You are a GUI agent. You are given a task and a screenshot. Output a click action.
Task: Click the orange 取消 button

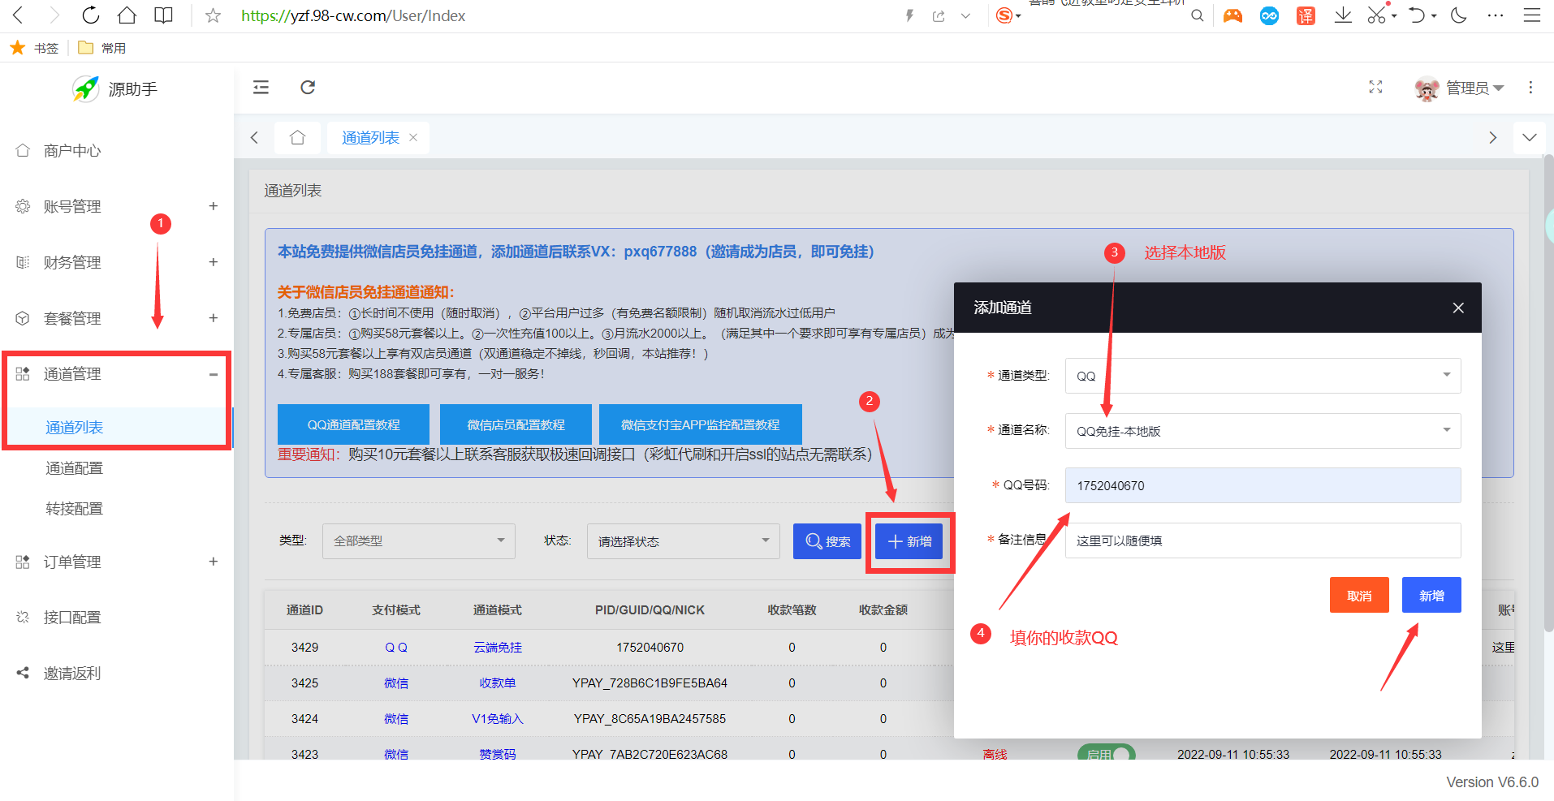coord(1359,595)
